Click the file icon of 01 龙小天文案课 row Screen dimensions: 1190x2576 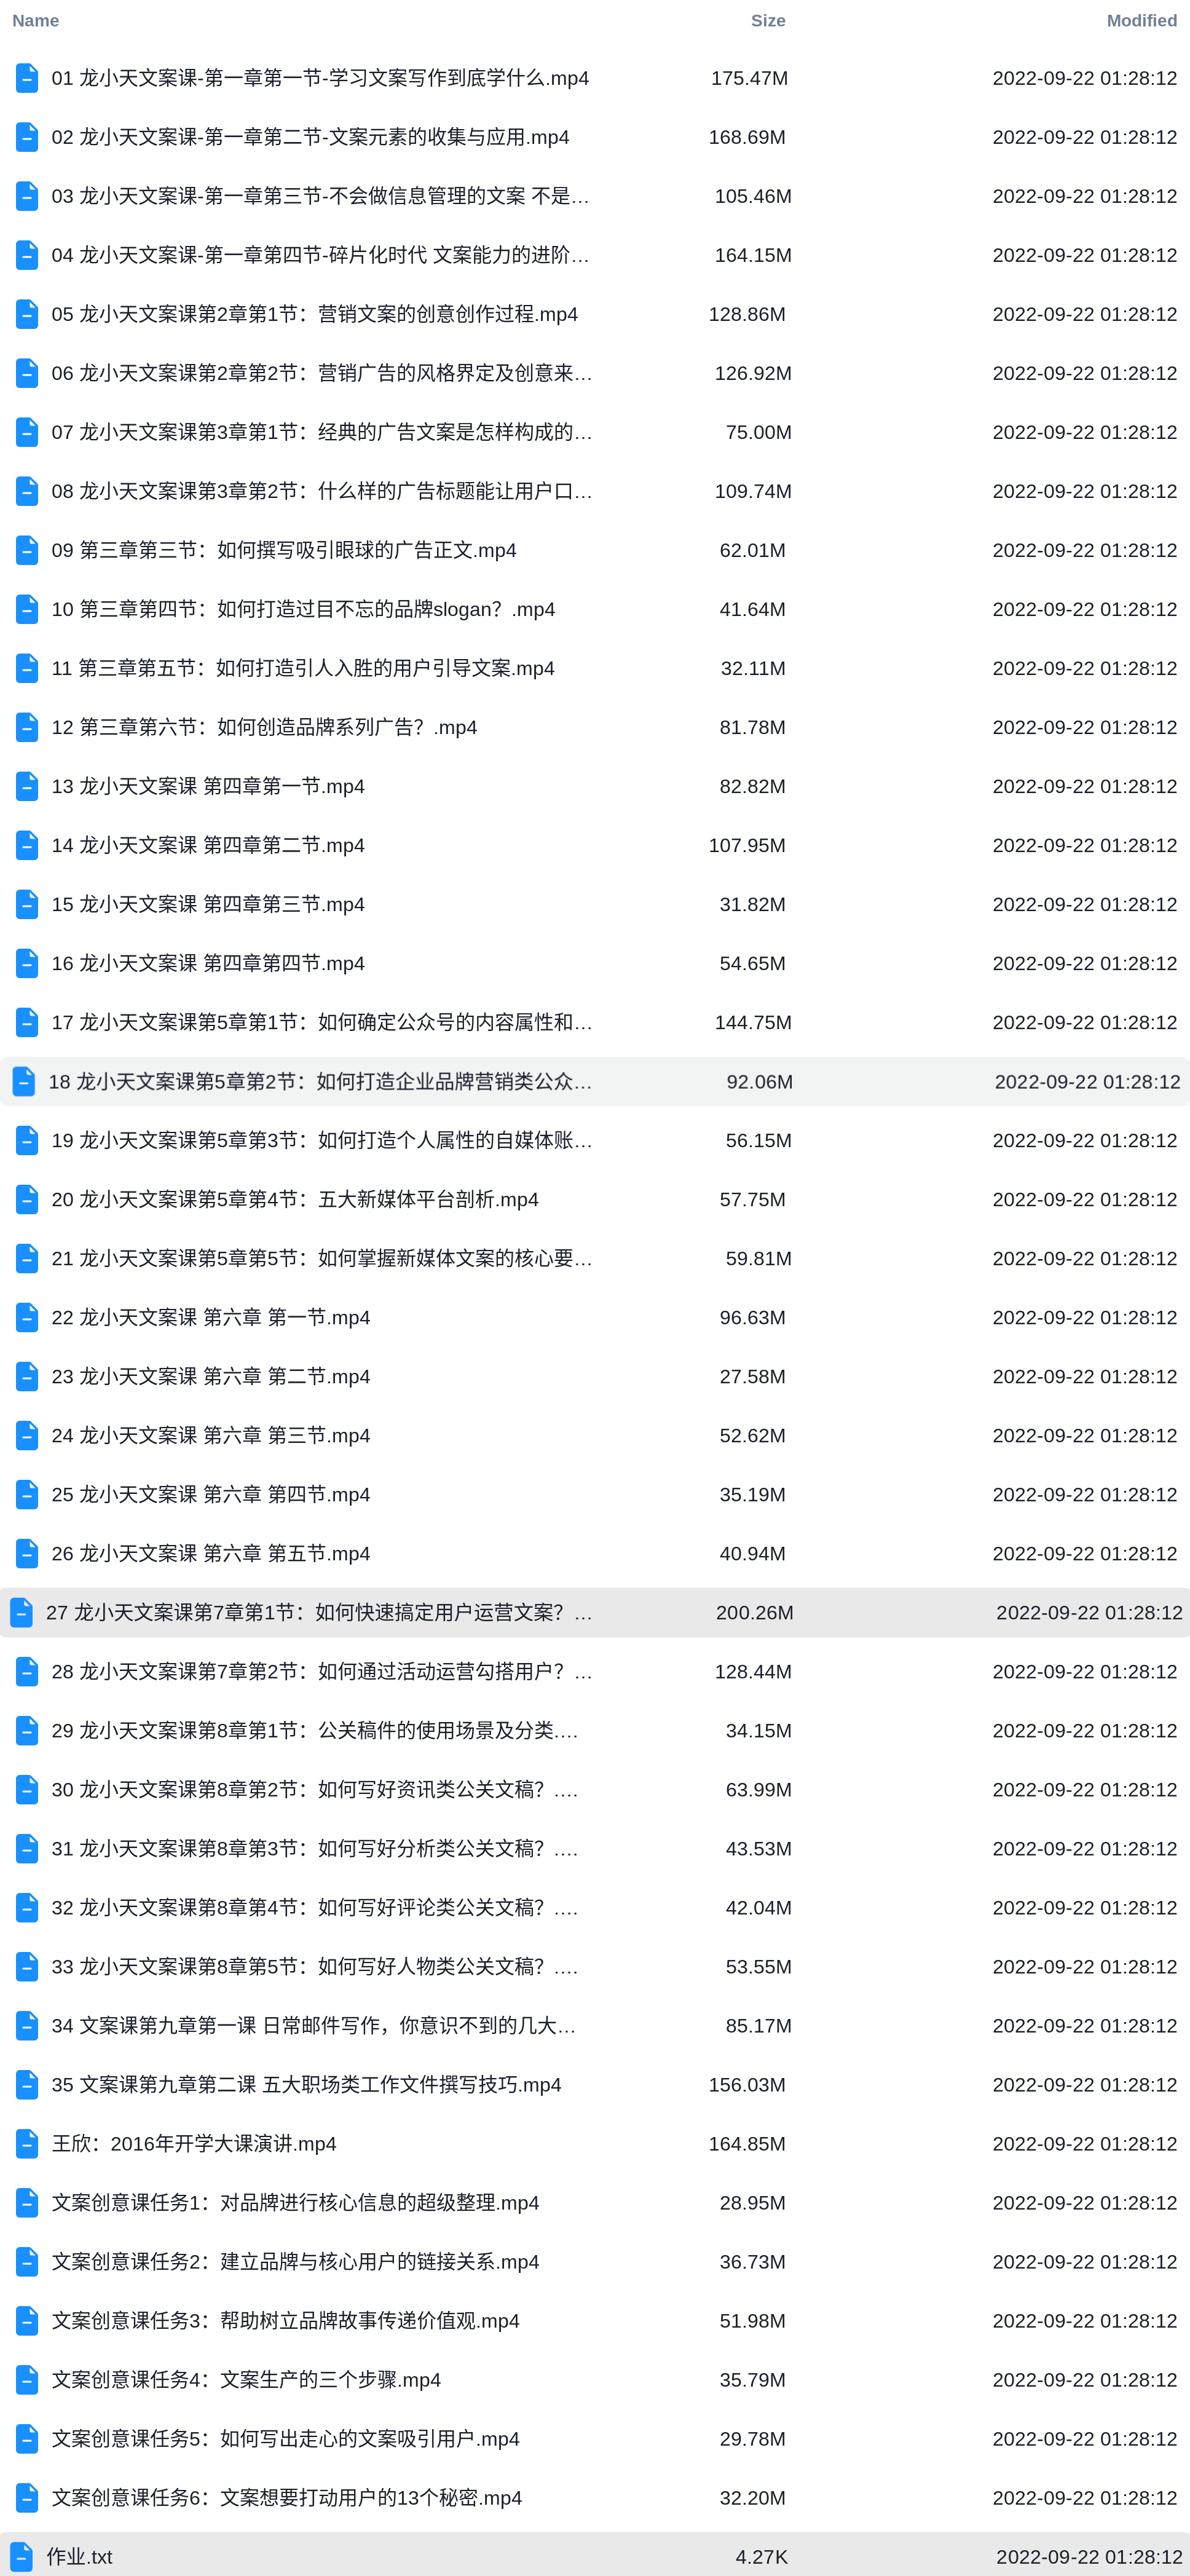tap(27, 78)
